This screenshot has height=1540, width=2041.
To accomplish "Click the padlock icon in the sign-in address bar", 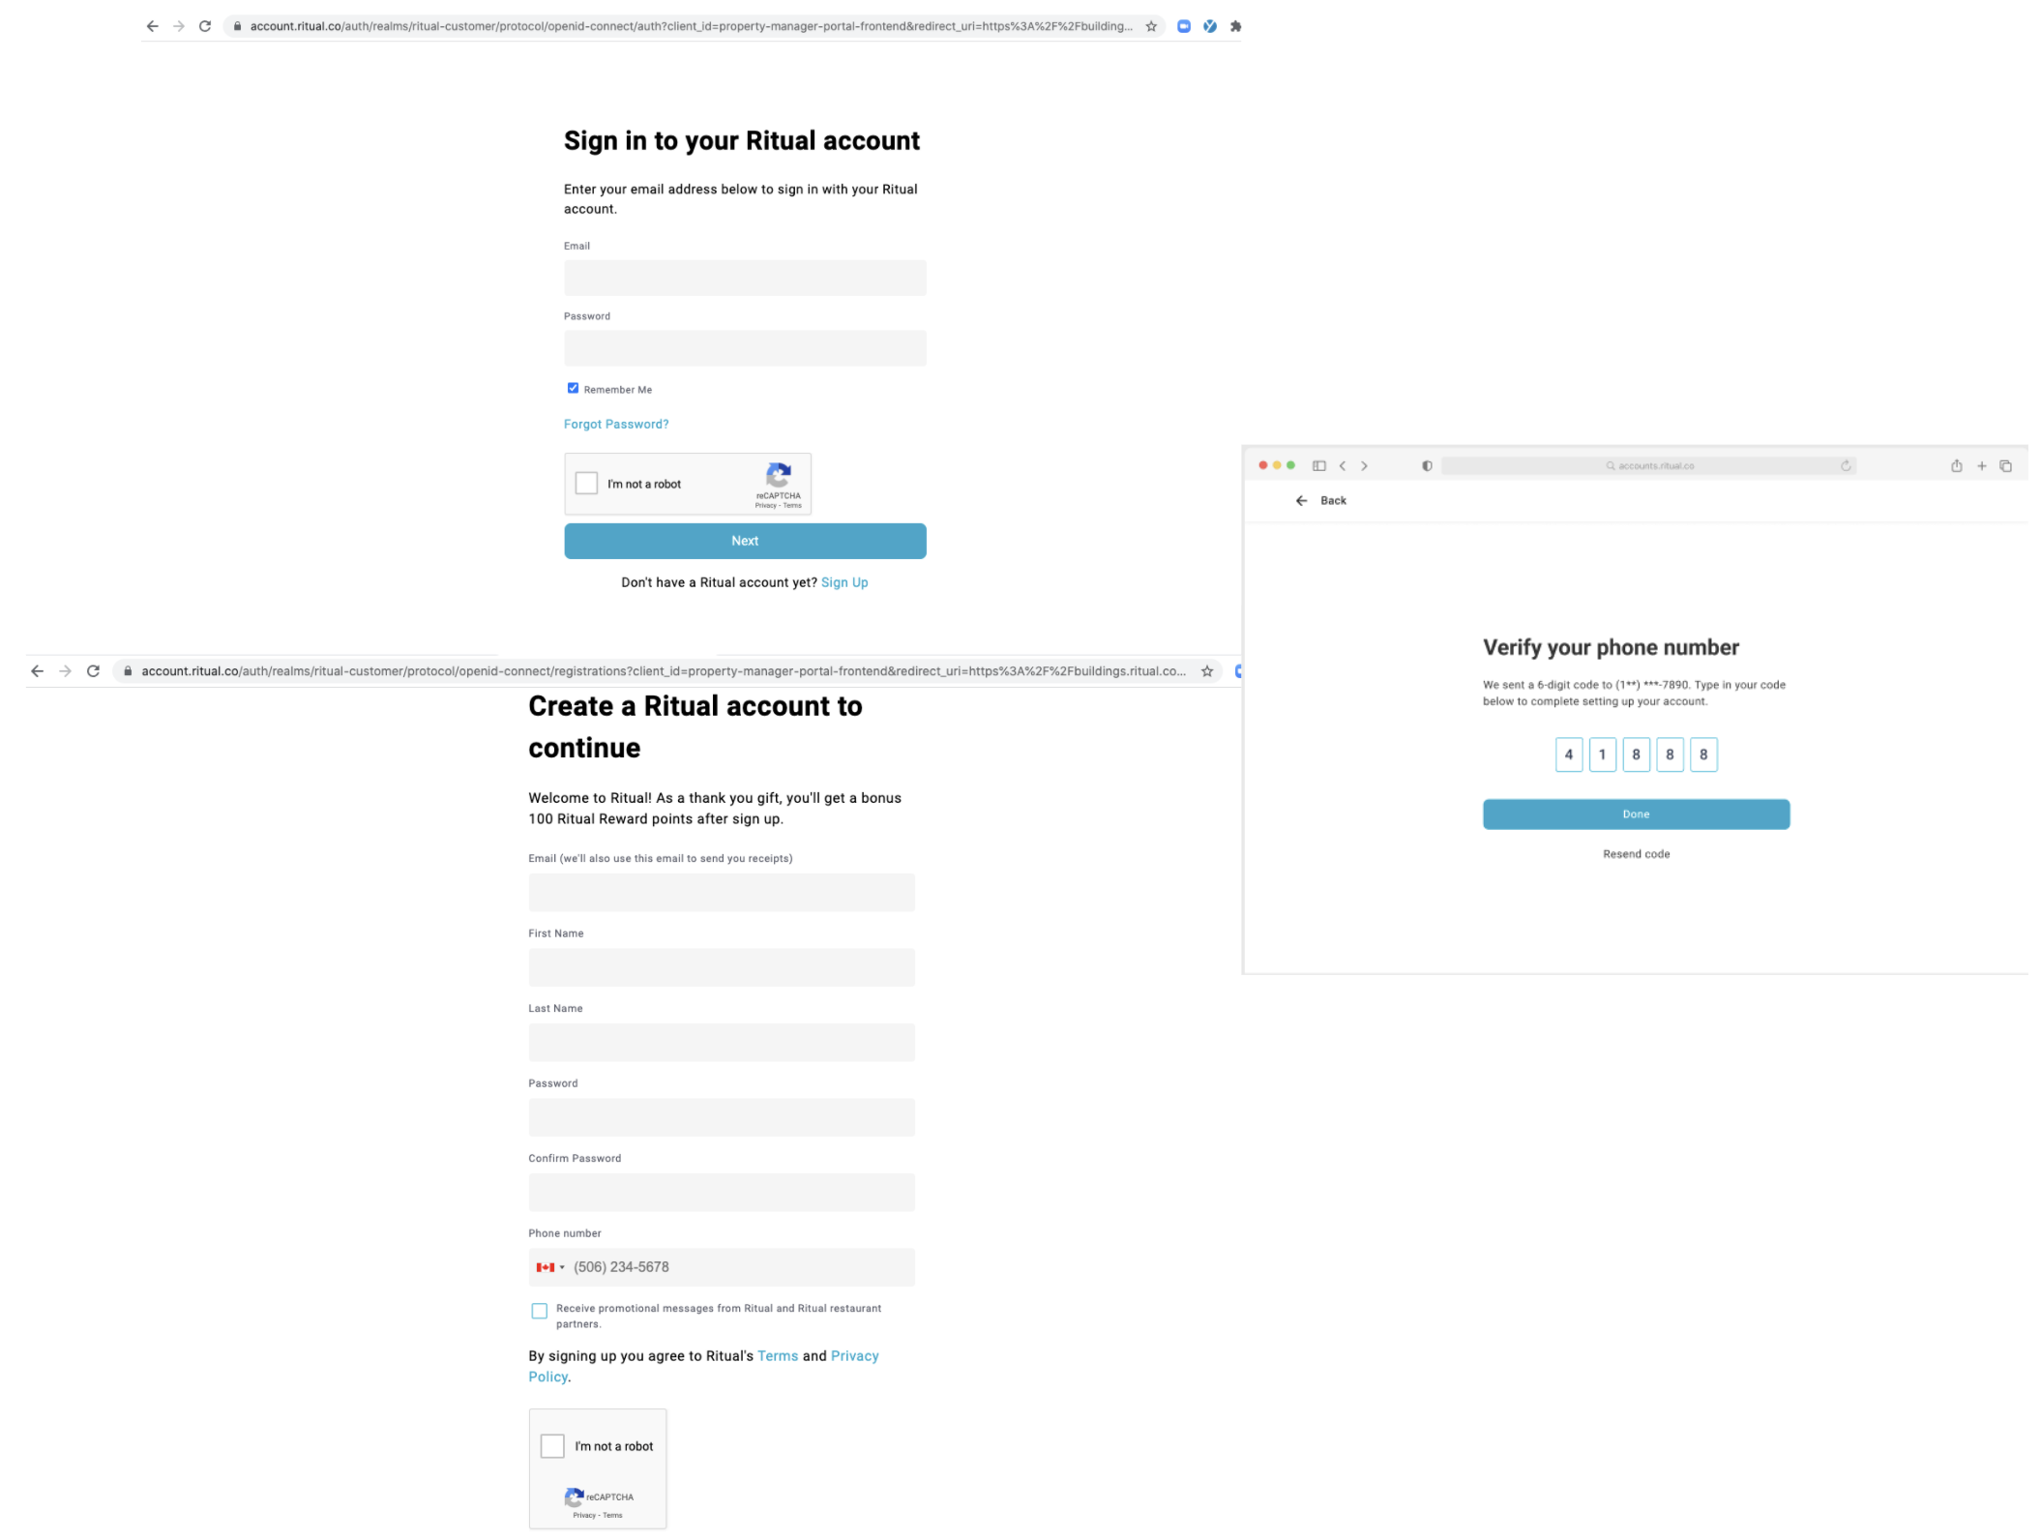I will (x=237, y=26).
